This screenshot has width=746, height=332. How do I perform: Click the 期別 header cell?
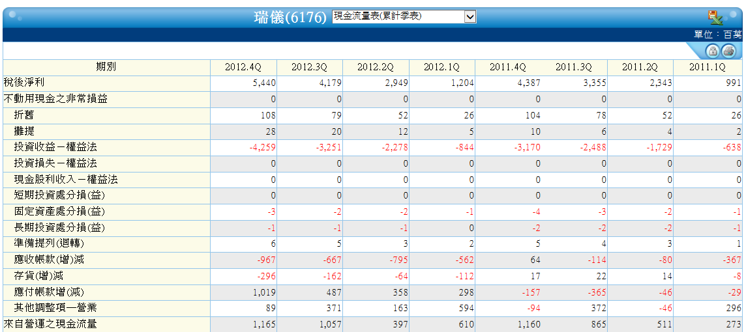click(x=106, y=67)
